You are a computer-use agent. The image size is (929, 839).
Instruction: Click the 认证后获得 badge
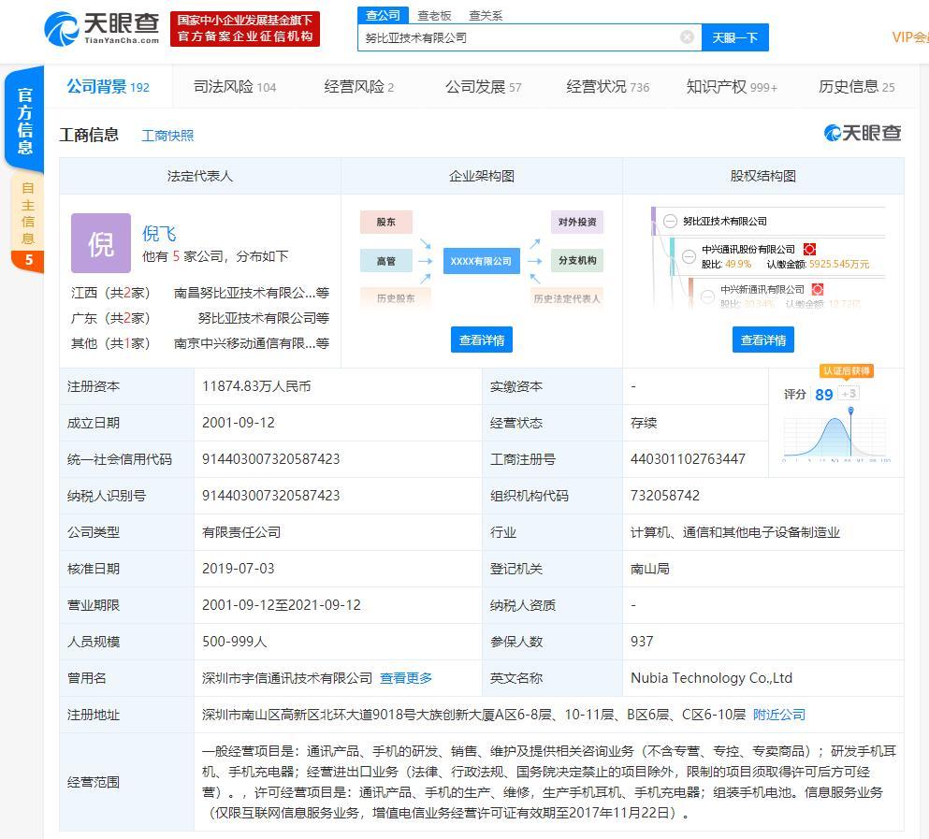click(x=847, y=371)
